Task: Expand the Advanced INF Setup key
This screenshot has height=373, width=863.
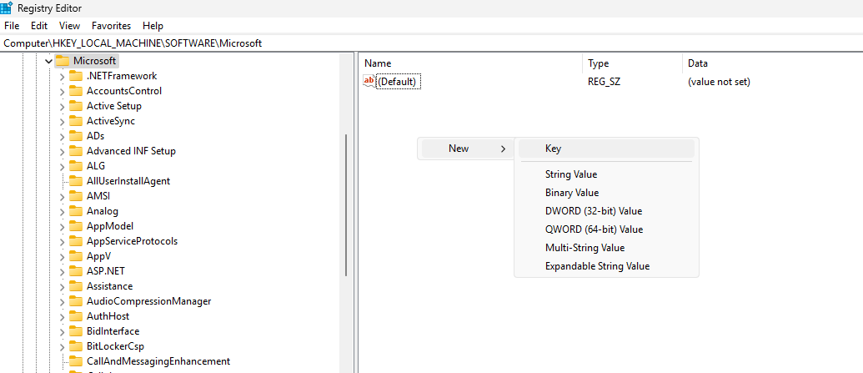Action: 62,151
